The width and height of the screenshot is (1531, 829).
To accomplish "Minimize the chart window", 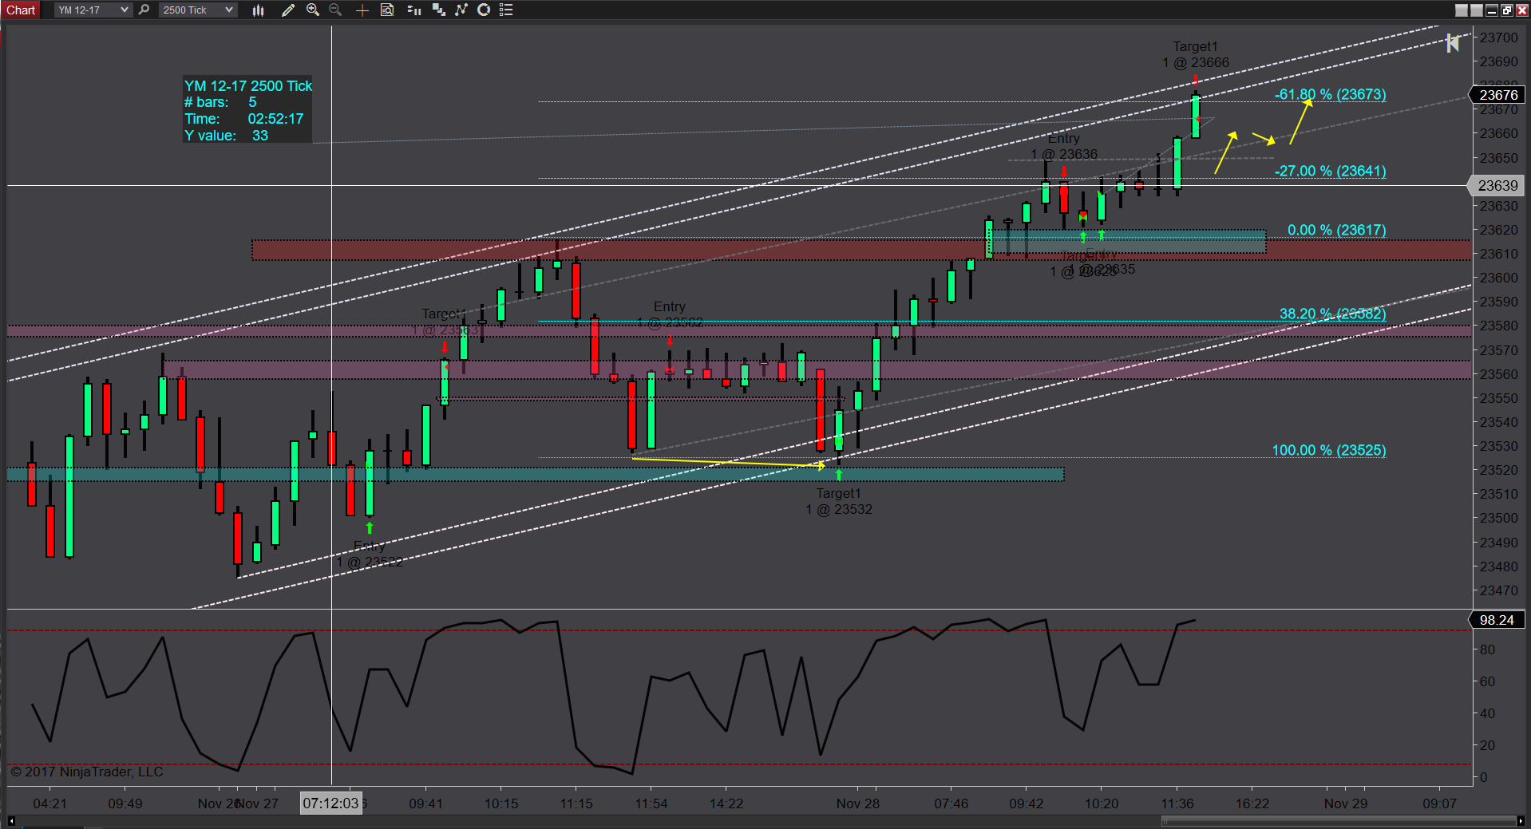I will (1491, 10).
